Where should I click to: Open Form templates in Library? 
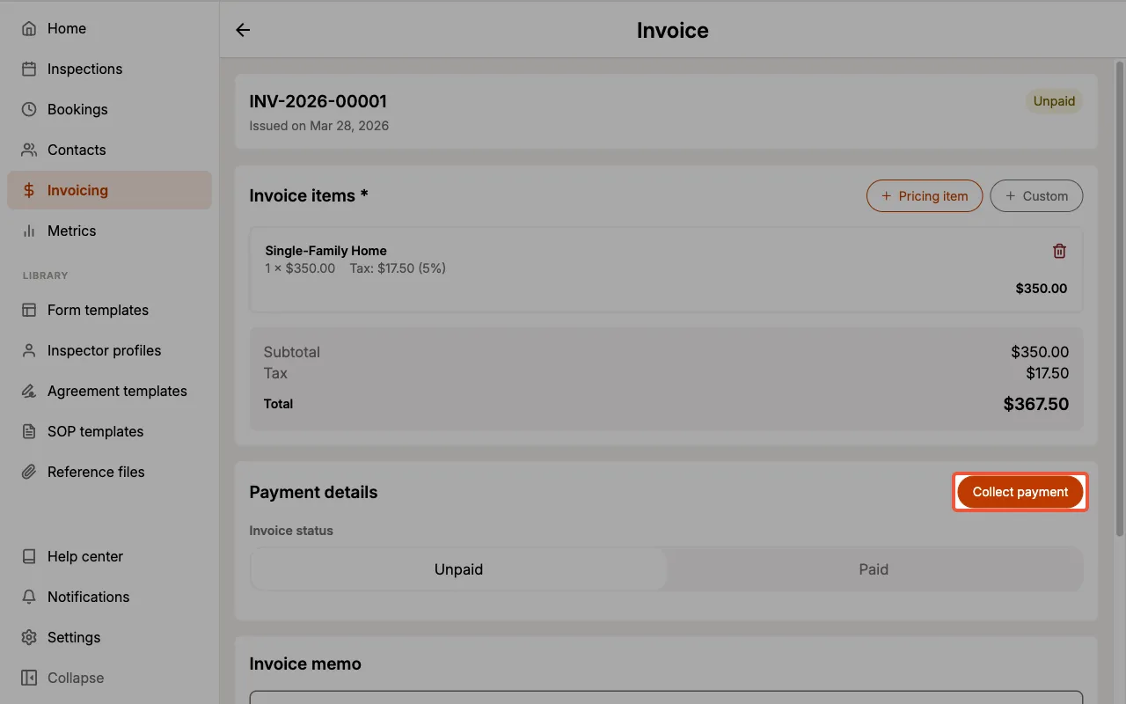click(109, 310)
